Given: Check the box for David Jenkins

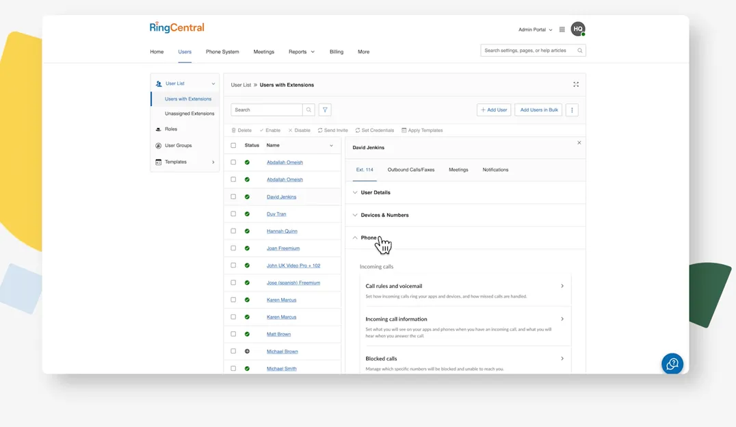Looking at the screenshot, I should 233,197.
